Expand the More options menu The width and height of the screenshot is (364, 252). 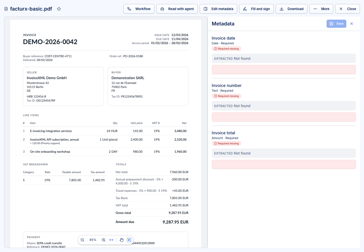click(321, 9)
